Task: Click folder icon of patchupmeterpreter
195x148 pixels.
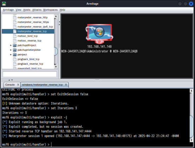Action: 15,50
